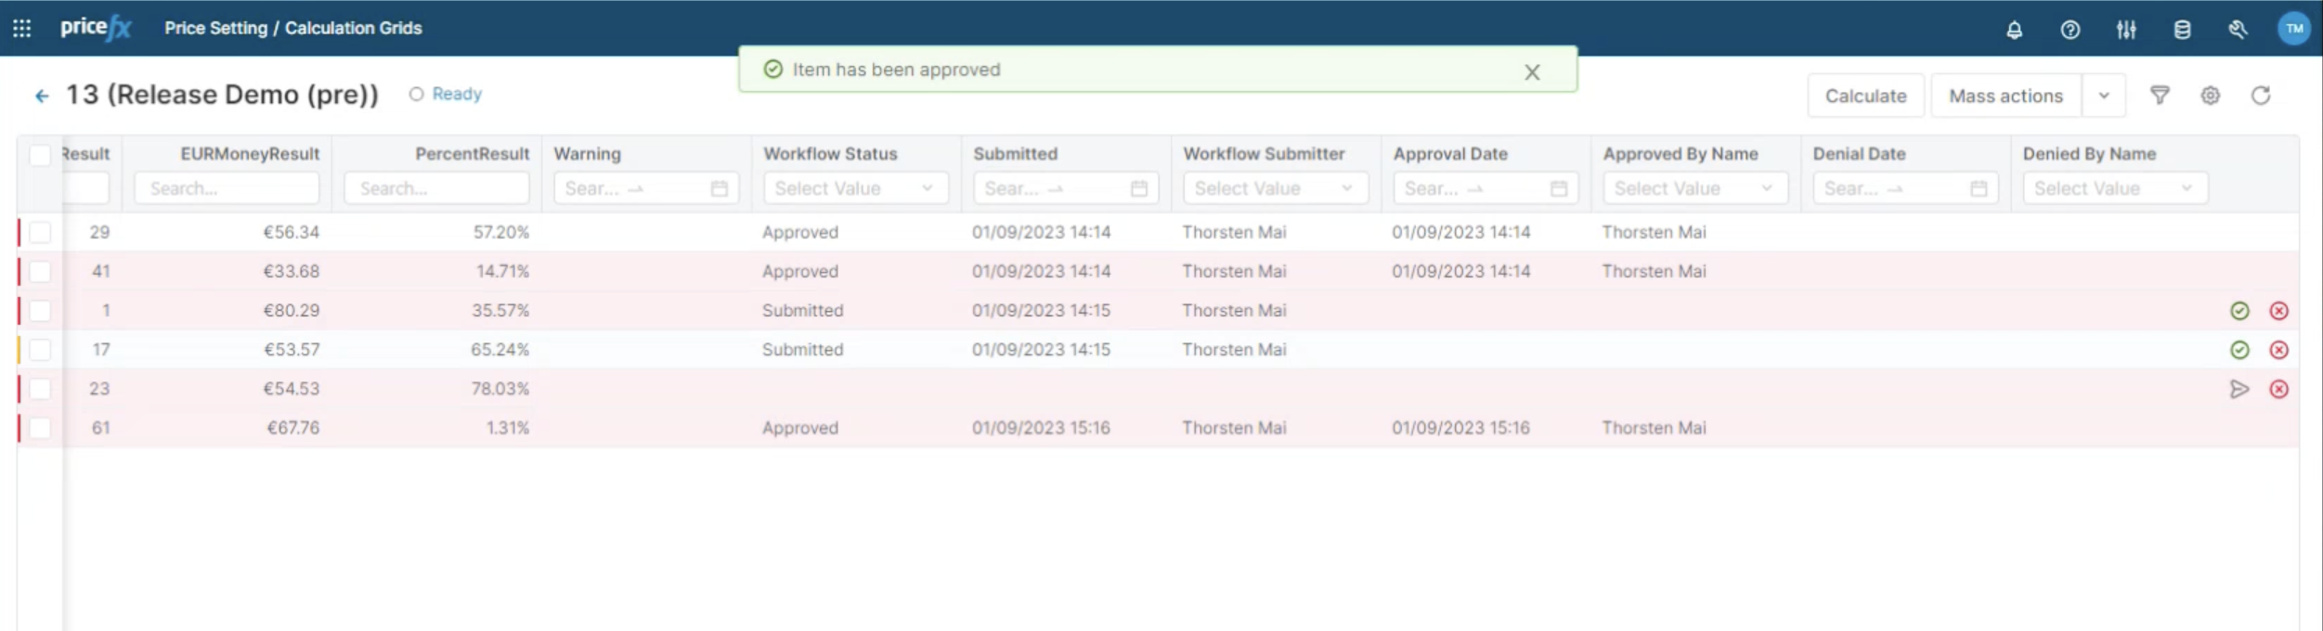Open the filter funnel icon
The image size is (2323, 631).
(x=2160, y=96)
